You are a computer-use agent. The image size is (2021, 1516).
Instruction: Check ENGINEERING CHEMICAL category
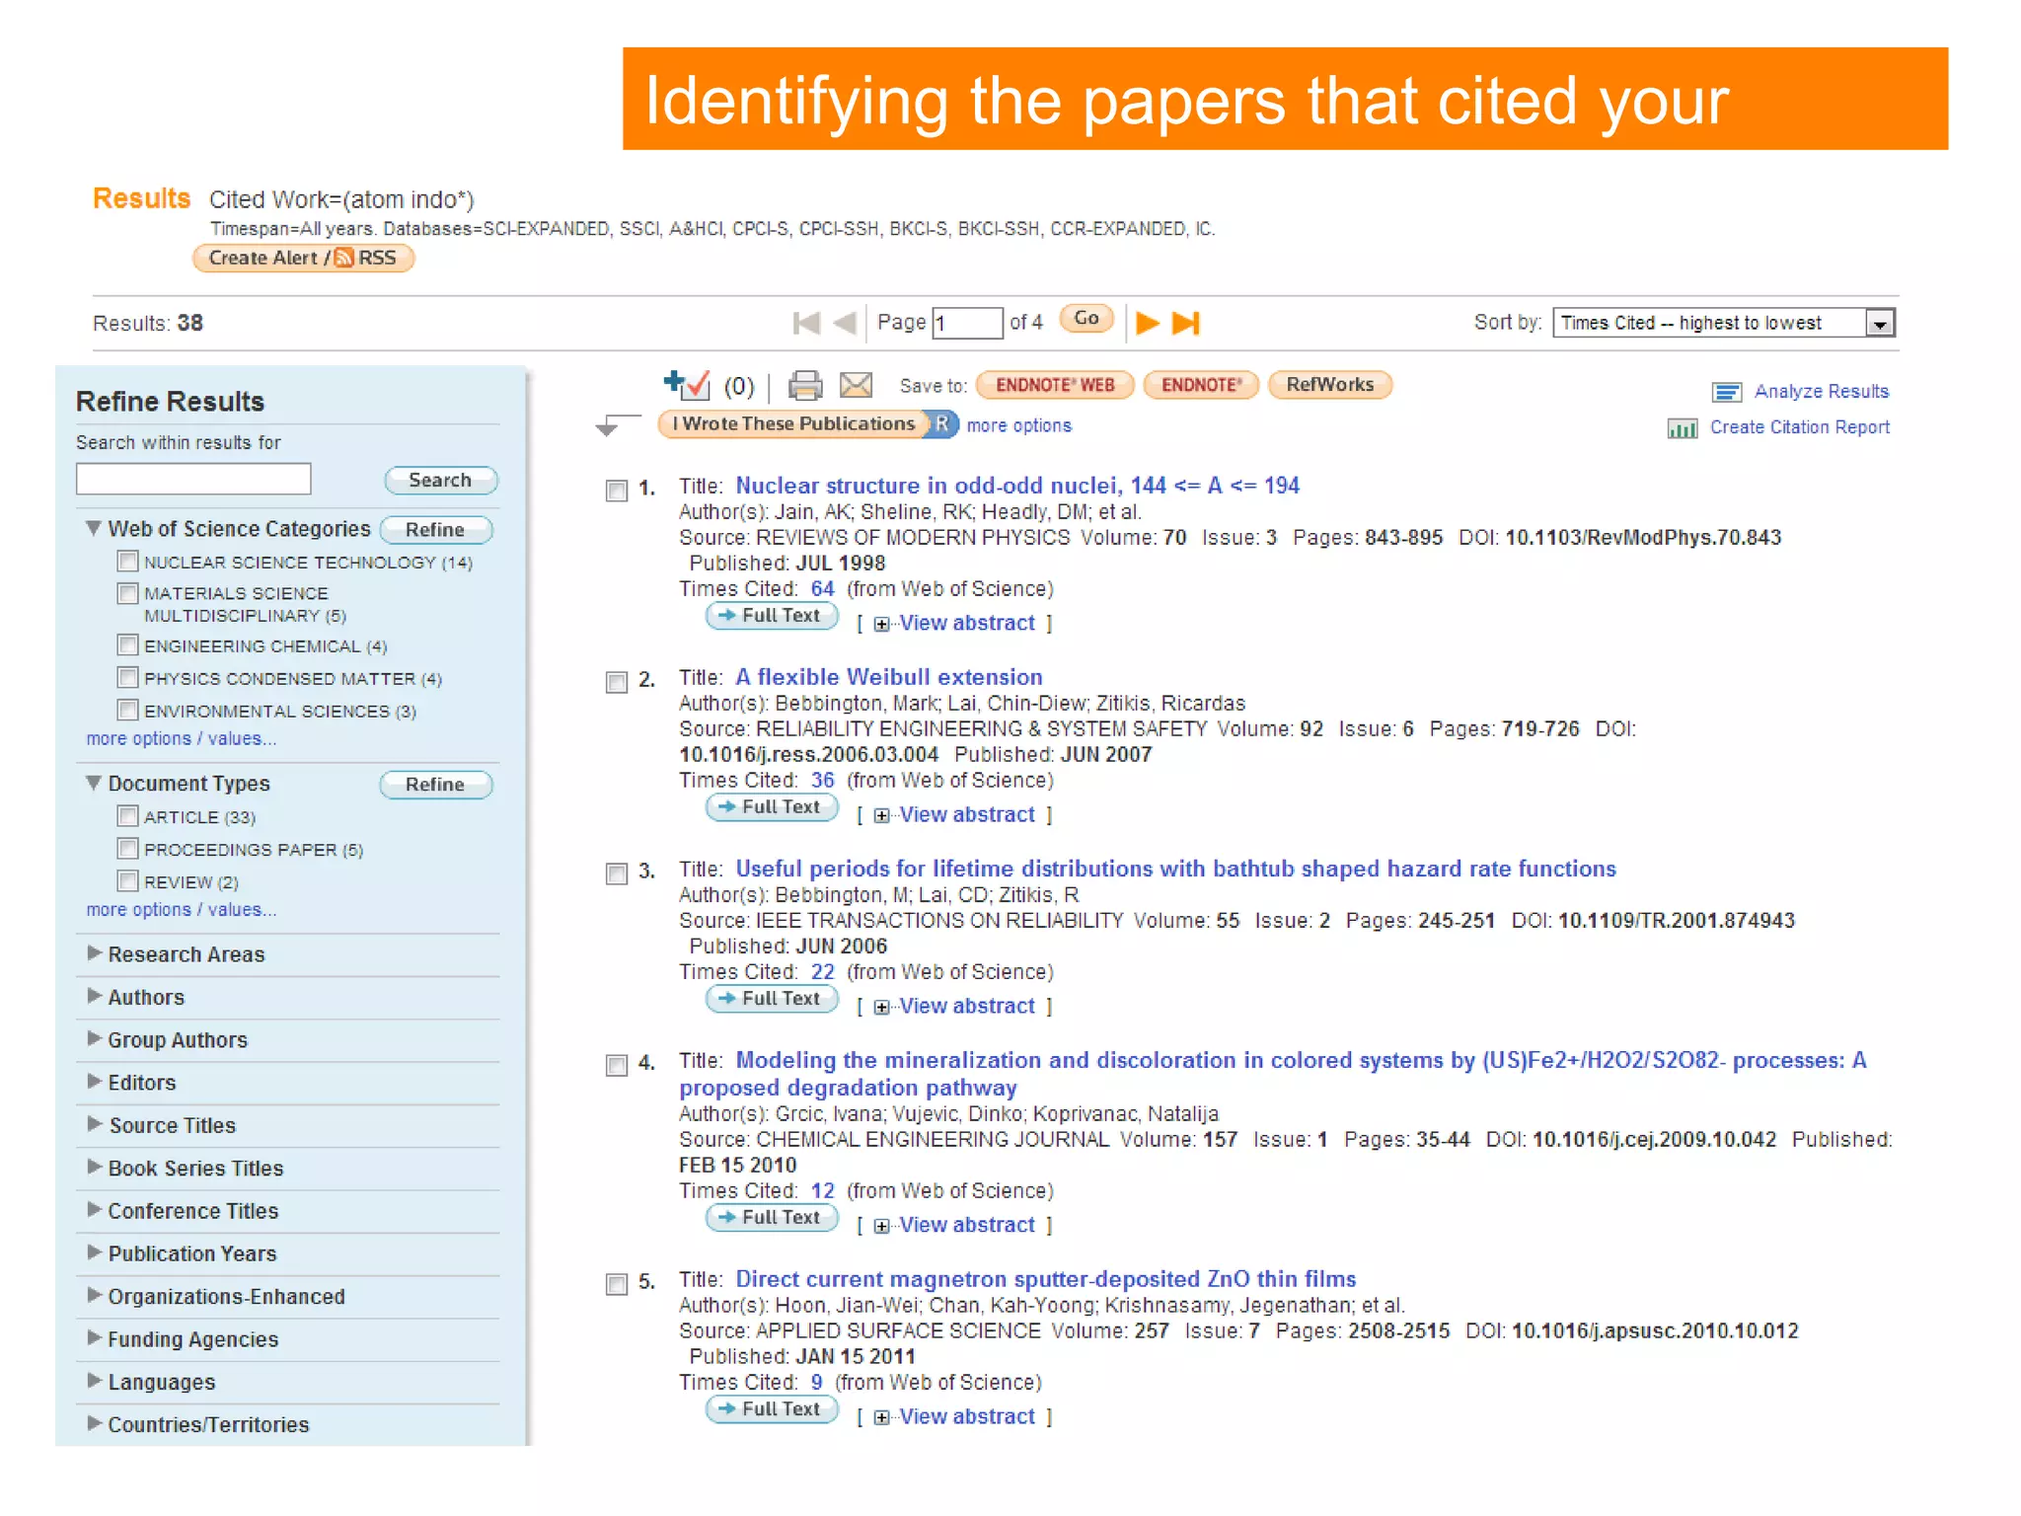point(127,645)
